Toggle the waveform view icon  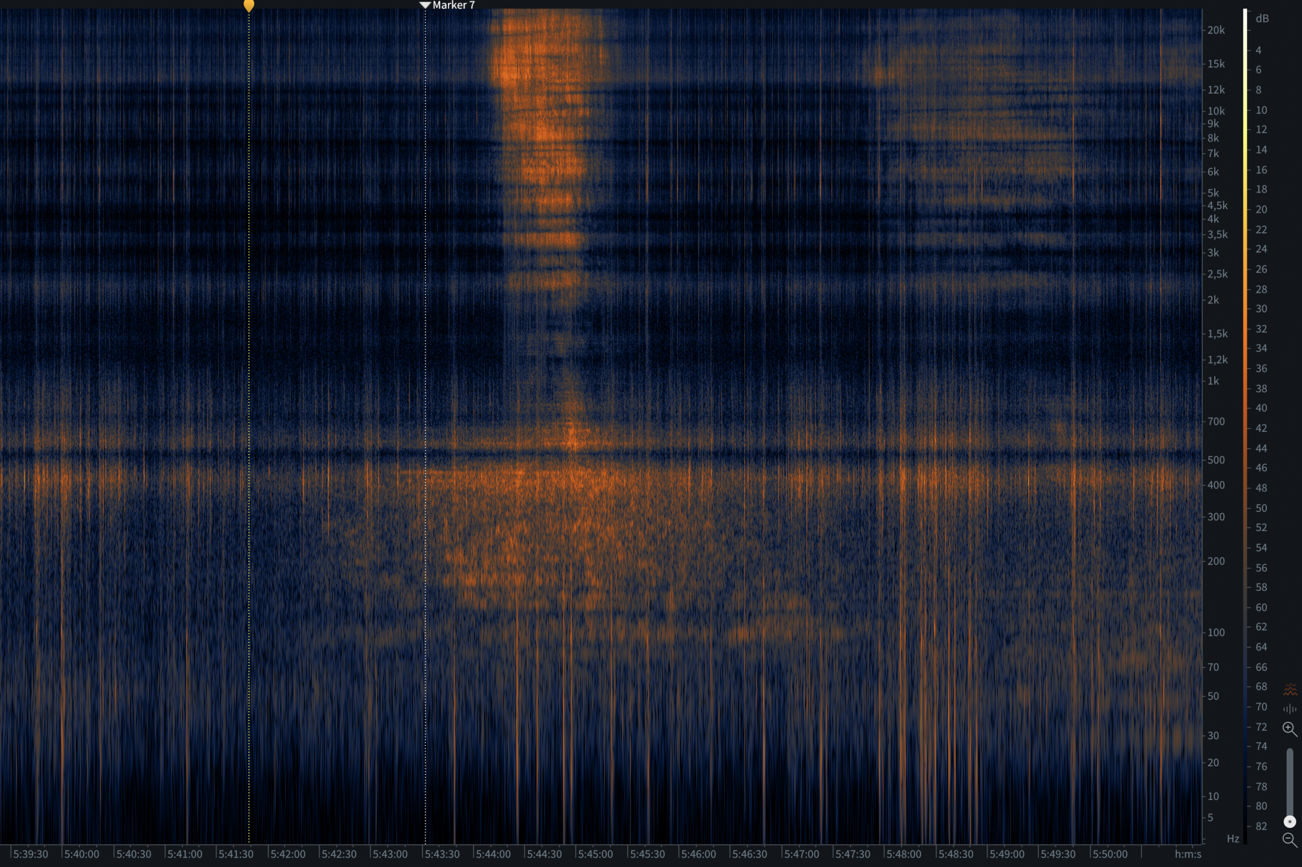tap(1290, 709)
